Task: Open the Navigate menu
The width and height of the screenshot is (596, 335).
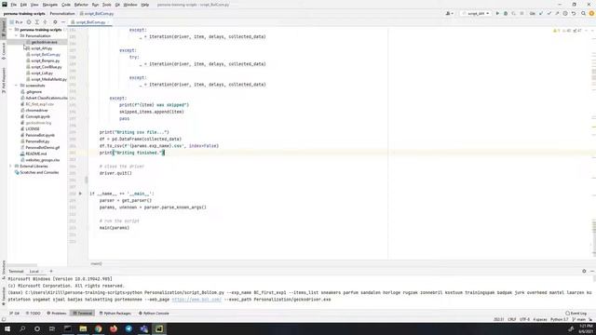Action: pos(49,5)
